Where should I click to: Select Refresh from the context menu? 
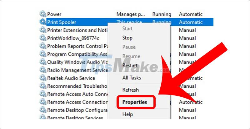(130, 90)
